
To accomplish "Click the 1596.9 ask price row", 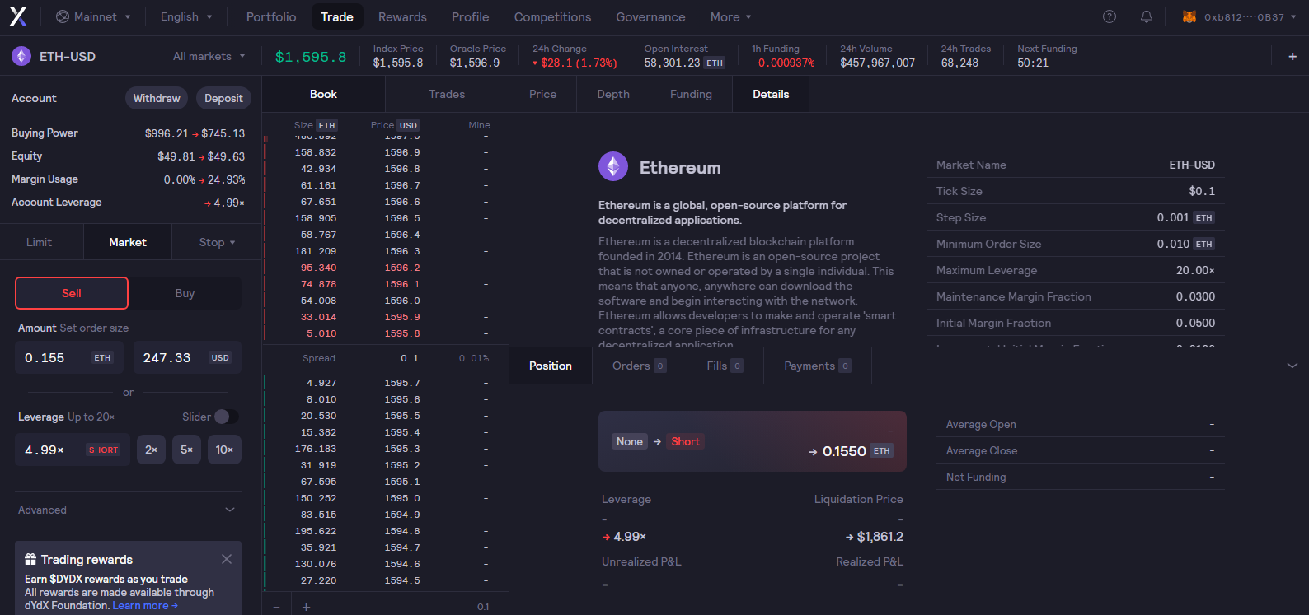I will [386, 152].
